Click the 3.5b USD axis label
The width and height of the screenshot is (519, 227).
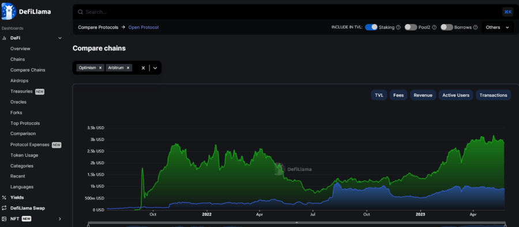click(x=96, y=128)
